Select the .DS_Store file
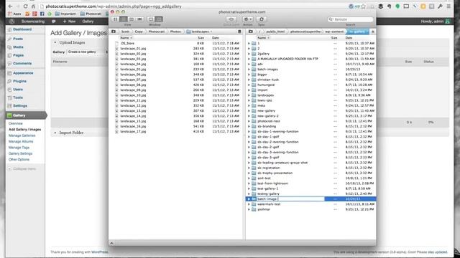 pos(127,43)
